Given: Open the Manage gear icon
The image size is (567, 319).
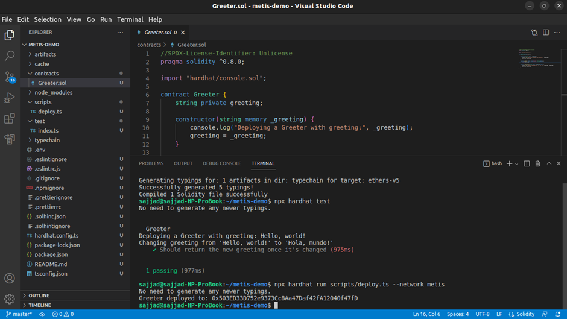Looking at the screenshot, I should (x=10, y=298).
